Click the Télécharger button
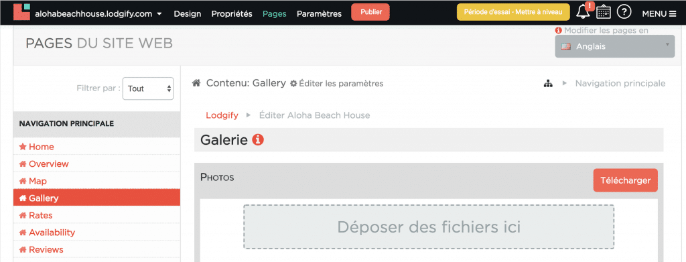Screen dimensions: 686x262 [625, 180]
